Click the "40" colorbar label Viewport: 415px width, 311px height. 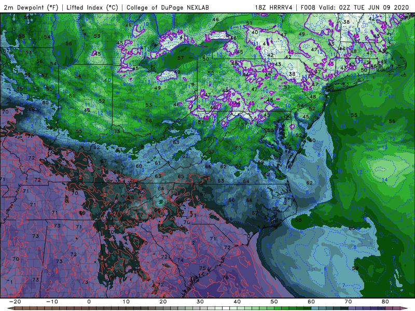point(237,302)
